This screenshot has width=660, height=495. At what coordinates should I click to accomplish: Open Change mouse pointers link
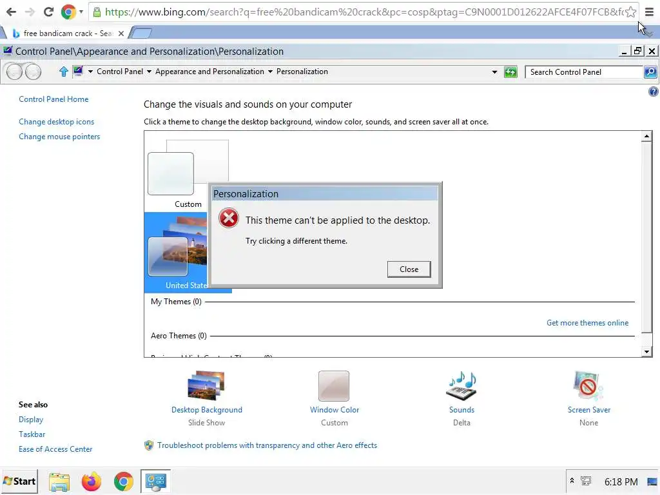coord(59,137)
